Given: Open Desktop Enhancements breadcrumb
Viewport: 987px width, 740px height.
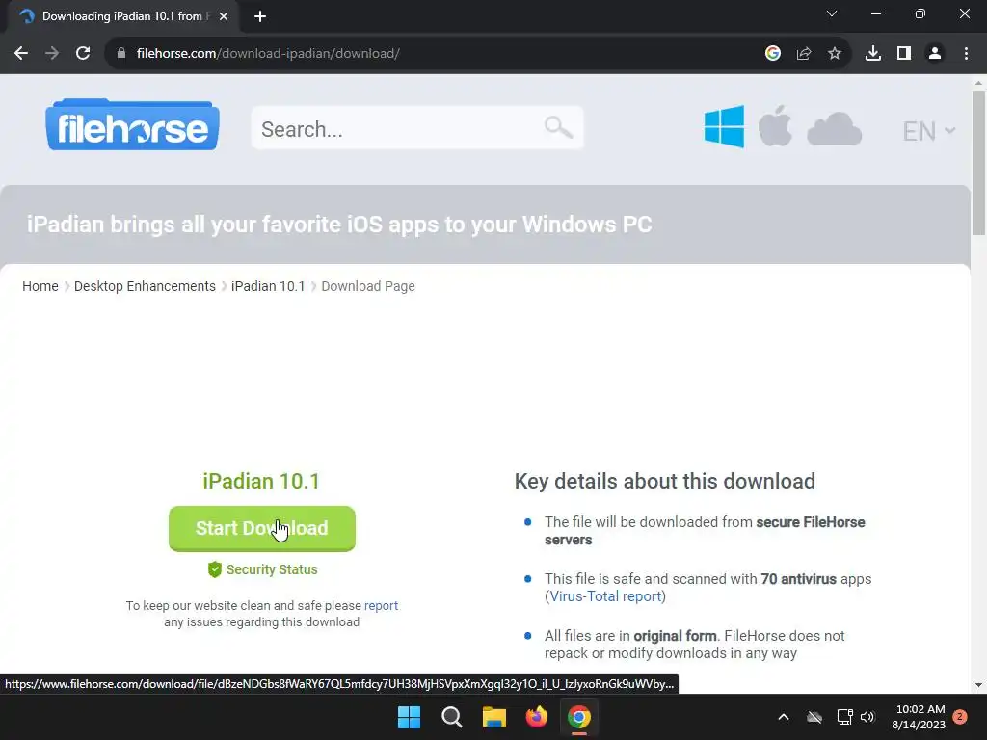Looking at the screenshot, I should coord(145,286).
